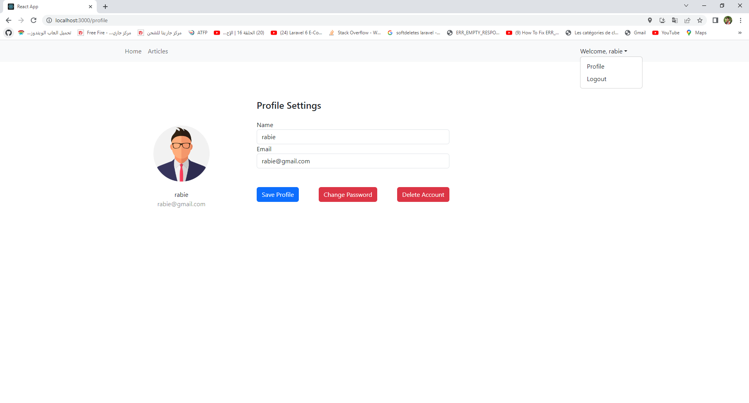Click the Save Profile button
Image resolution: width=749 pixels, height=403 pixels.
[277, 194]
